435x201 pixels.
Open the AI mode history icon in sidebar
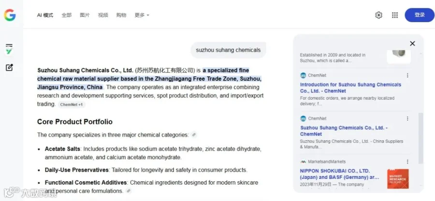9,49
